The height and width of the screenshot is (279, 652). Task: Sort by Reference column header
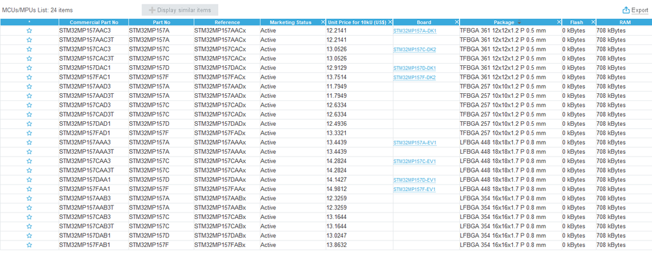click(x=227, y=22)
